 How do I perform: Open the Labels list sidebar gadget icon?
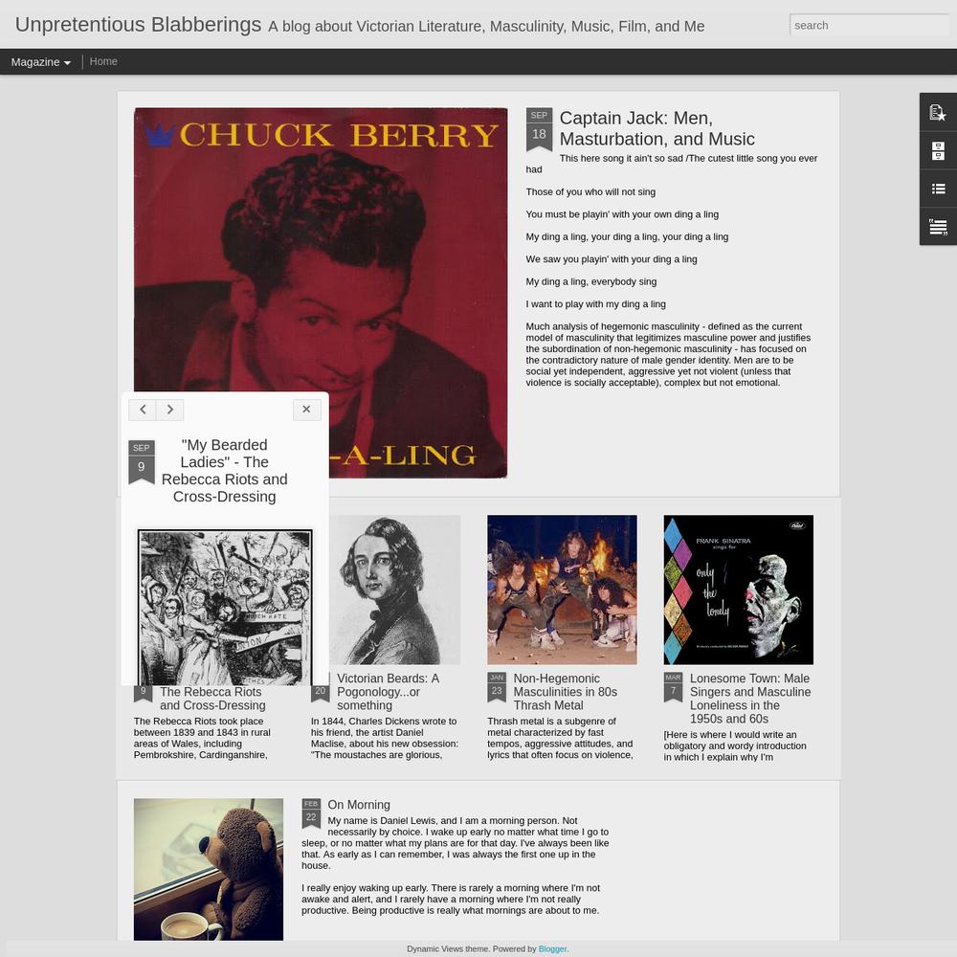(938, 189)
